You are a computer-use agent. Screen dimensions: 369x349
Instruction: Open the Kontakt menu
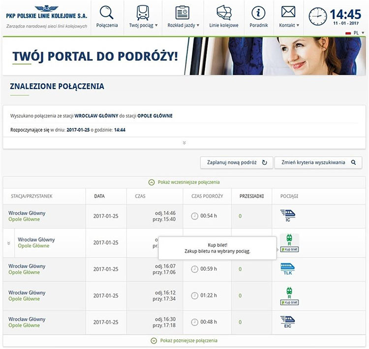(x=289, y=25)
